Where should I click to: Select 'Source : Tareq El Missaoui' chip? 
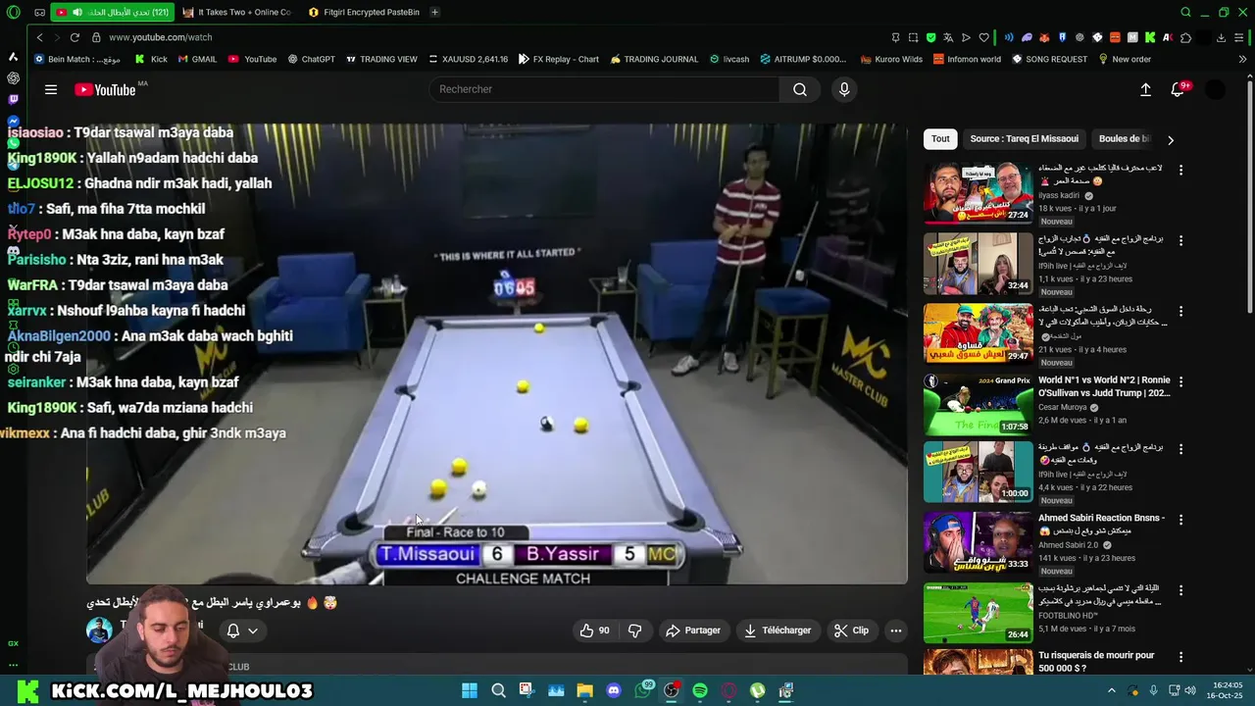1024,139
